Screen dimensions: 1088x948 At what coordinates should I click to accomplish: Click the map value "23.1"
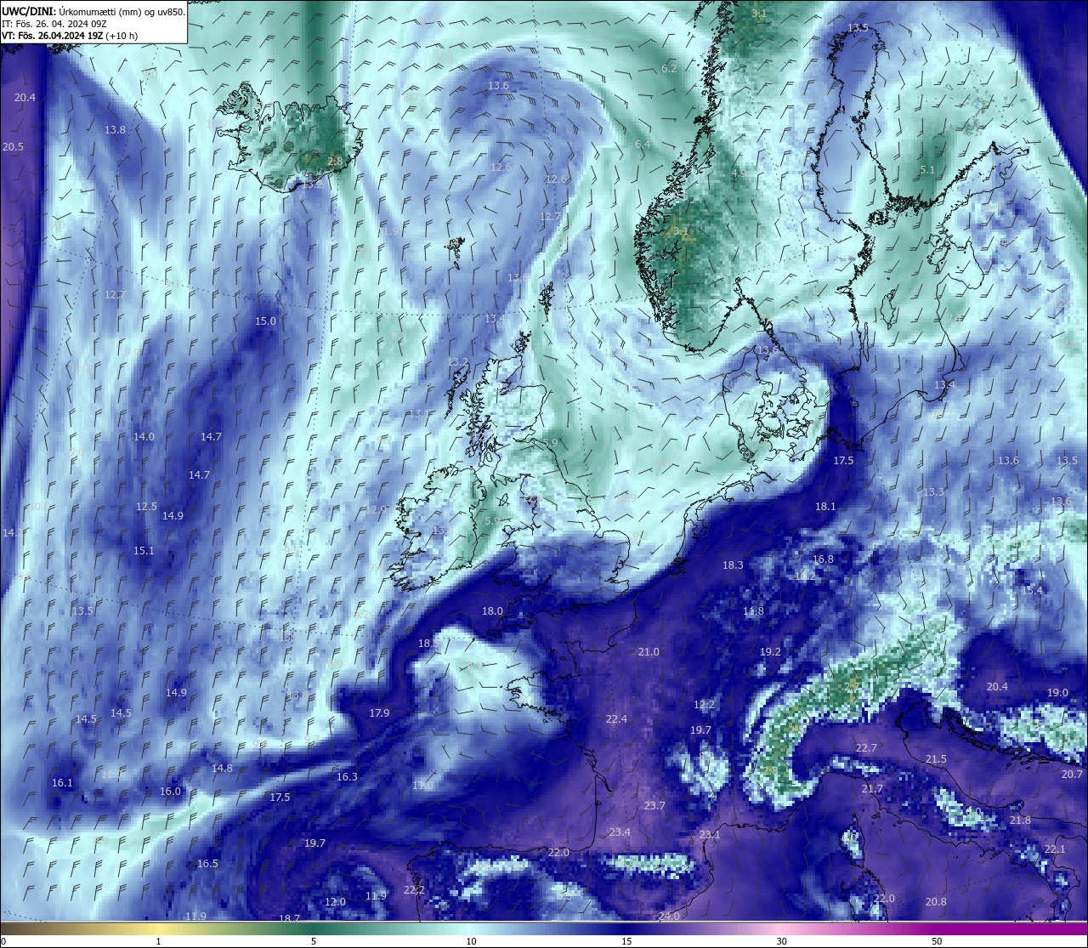[710, 835]
